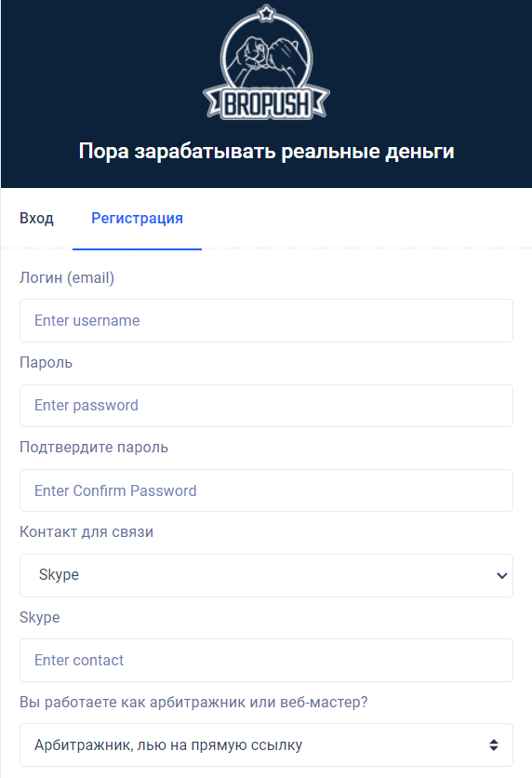Click the Пора зарабатывать реальные деньги heading
Screen dimensions: 532x778
click(x=266, y=152)
